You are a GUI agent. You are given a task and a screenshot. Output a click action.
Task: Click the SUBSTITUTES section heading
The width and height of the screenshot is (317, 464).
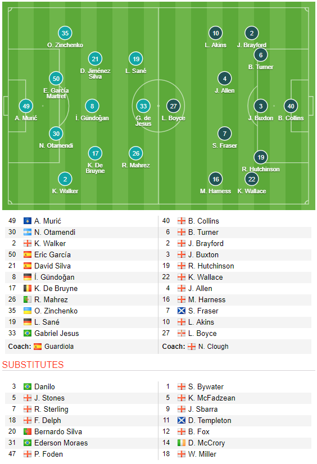click(33, 365)
